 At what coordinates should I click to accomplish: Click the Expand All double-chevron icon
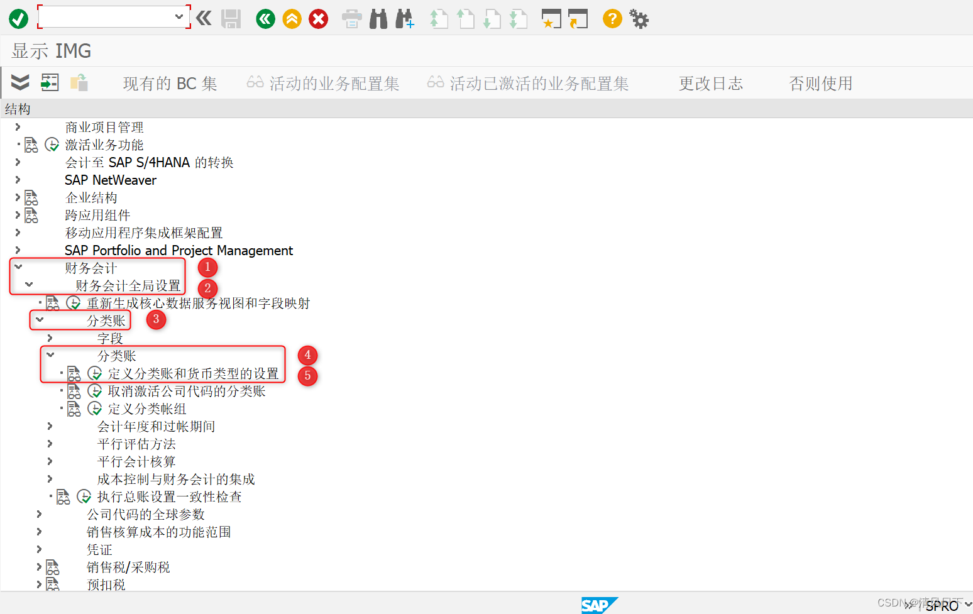tap(20, 82)
